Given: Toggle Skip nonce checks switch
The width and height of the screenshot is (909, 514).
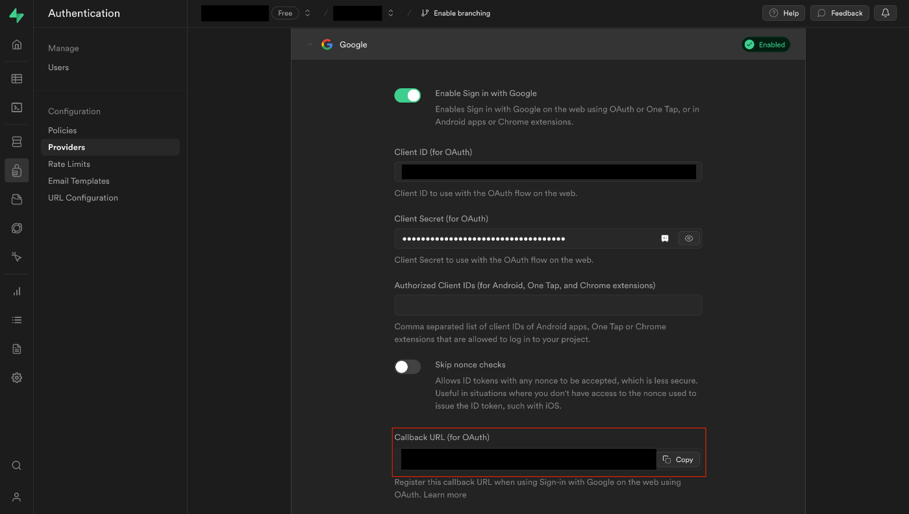Looking at the screenshot, I should pos(408,367).
